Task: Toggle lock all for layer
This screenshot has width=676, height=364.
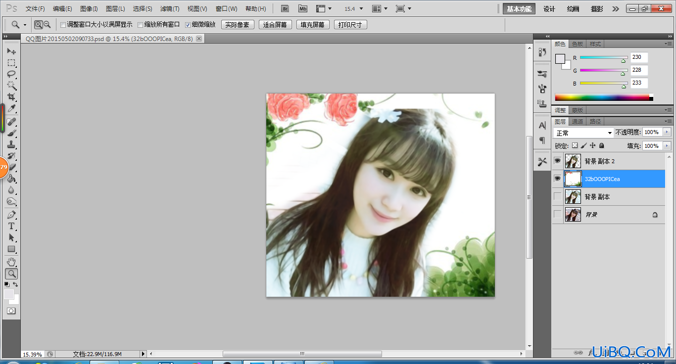Action: pyautogui.click(x=601, y=145)
